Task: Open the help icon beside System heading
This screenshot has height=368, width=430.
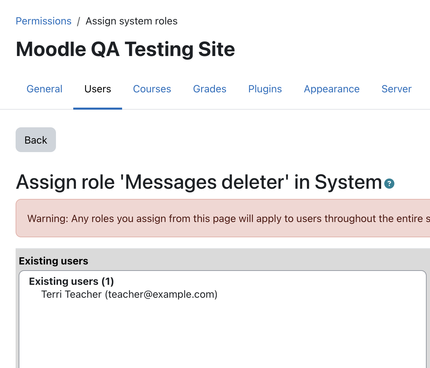Action: click(389, 184)
